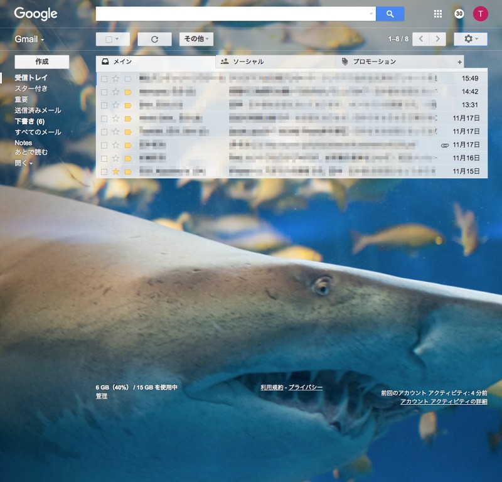Open the settings gear menu

471,39
